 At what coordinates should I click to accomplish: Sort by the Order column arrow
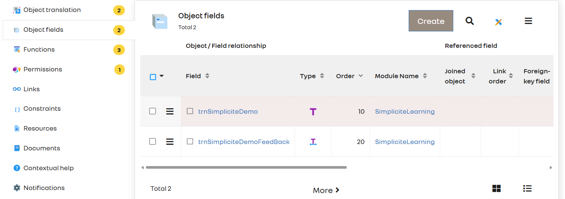tap(361, 76)
